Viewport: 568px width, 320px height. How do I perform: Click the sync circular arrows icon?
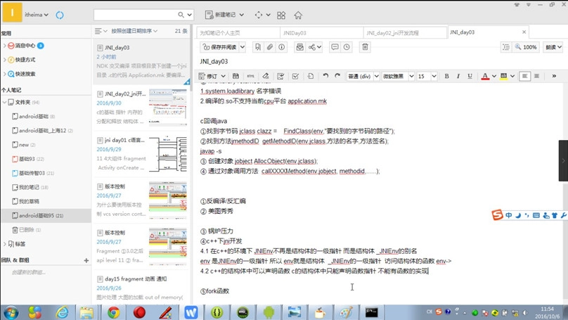(60, 15)
